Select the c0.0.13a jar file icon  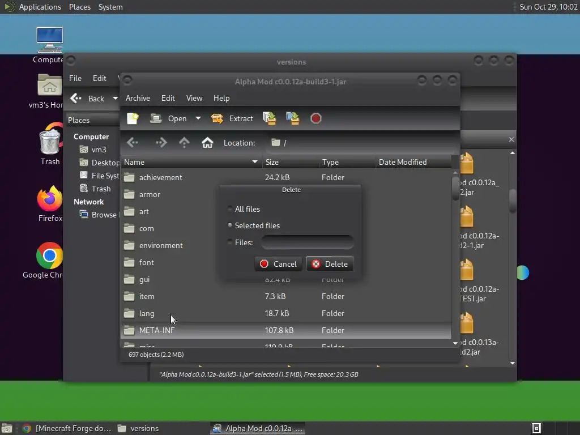tap(467, 323)
